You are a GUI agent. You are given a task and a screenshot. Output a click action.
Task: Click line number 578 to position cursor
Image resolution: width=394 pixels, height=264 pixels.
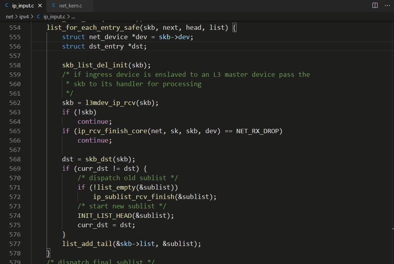(x=15, y=253)
